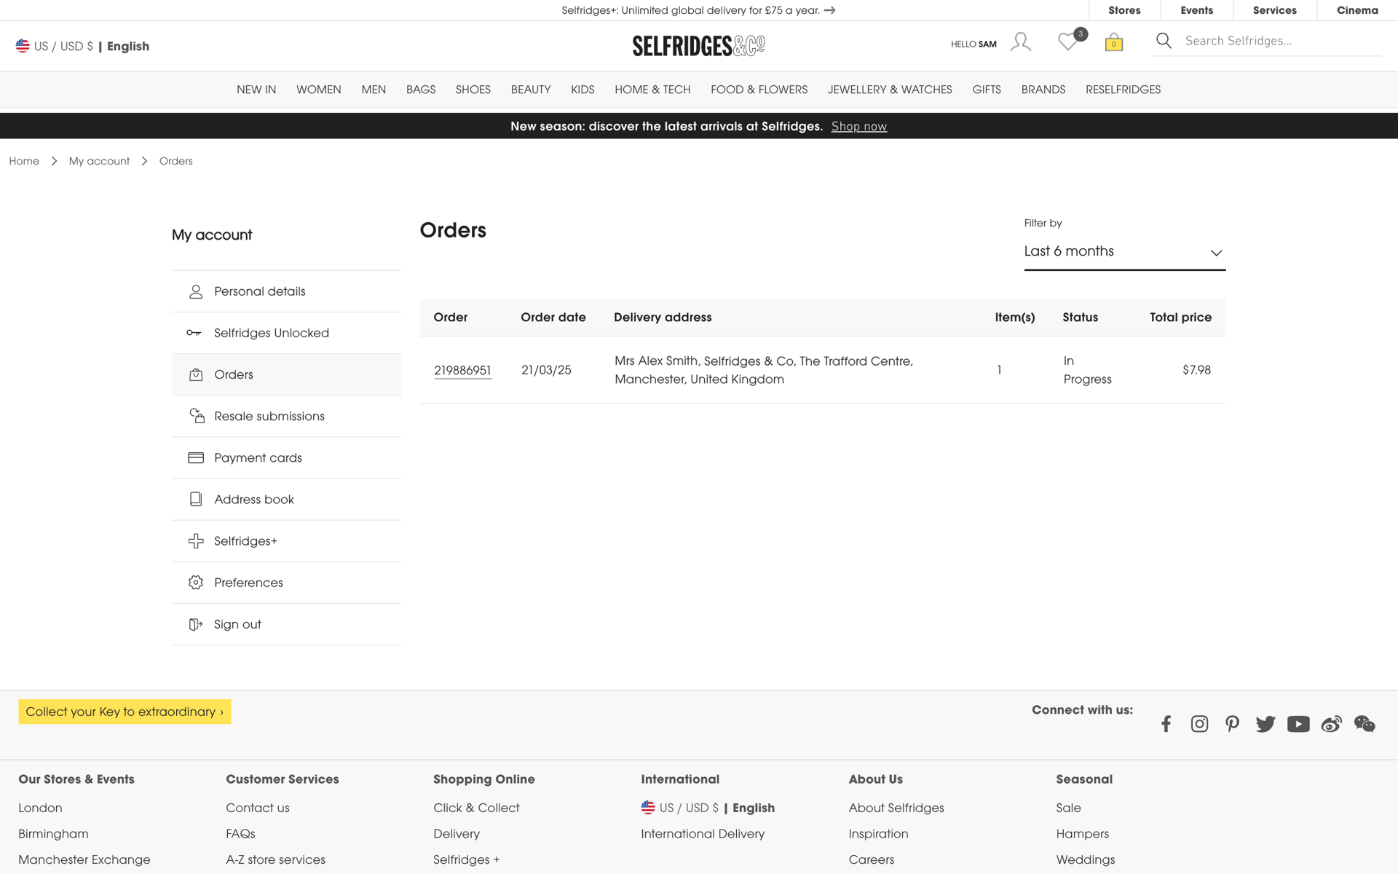Select Address book in account sidebar
Viewport: 1398px width, 874px height.
click(x=286, y=499)
